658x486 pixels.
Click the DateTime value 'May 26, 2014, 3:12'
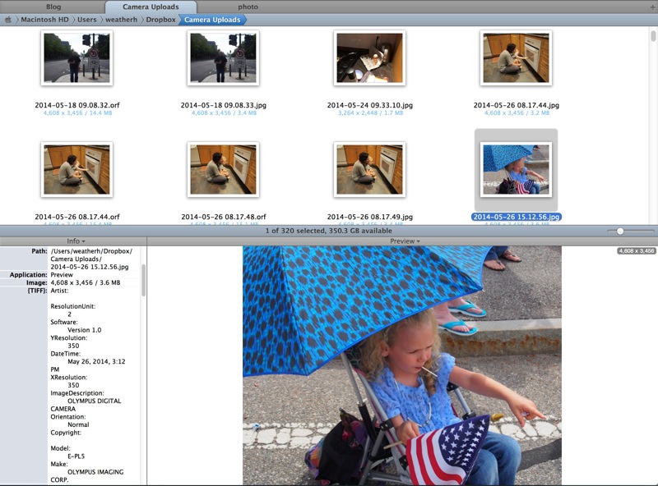[x=96, y=361]
